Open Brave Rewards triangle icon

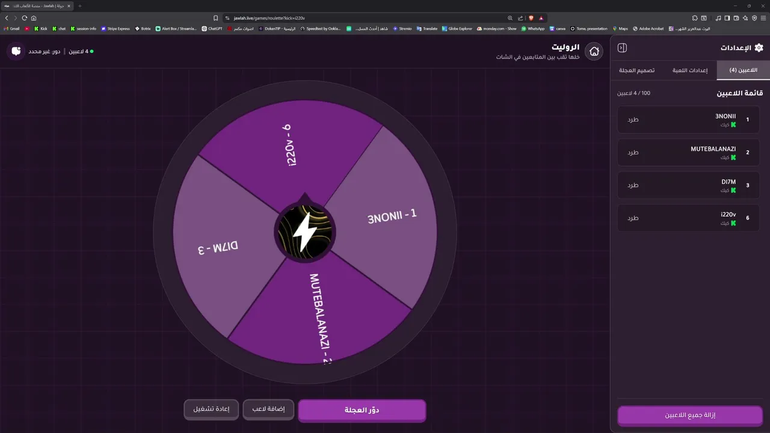541,18
